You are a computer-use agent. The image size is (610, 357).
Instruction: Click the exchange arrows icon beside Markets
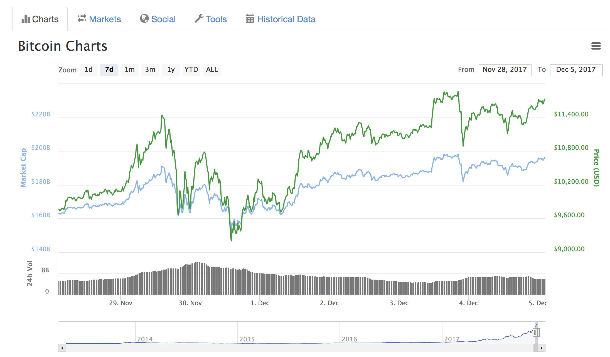point(82,18)
